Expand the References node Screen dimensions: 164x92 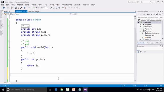[141, 27]
